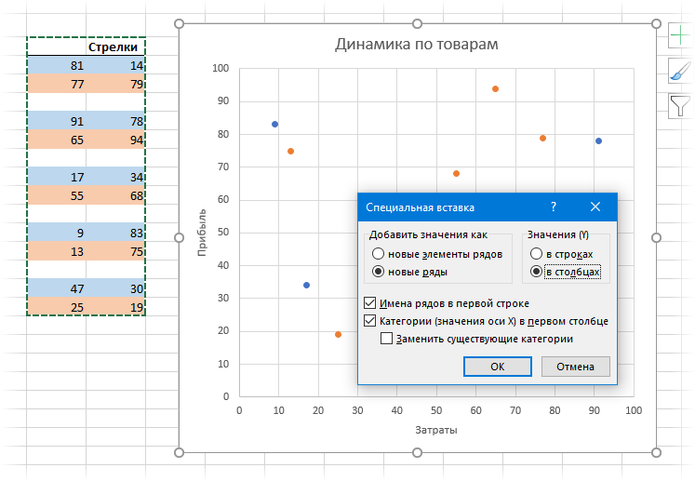Click the 'Стрелки' header cell
The height and width of the screenshot is (481, 695).
click(x=115, y=47)
